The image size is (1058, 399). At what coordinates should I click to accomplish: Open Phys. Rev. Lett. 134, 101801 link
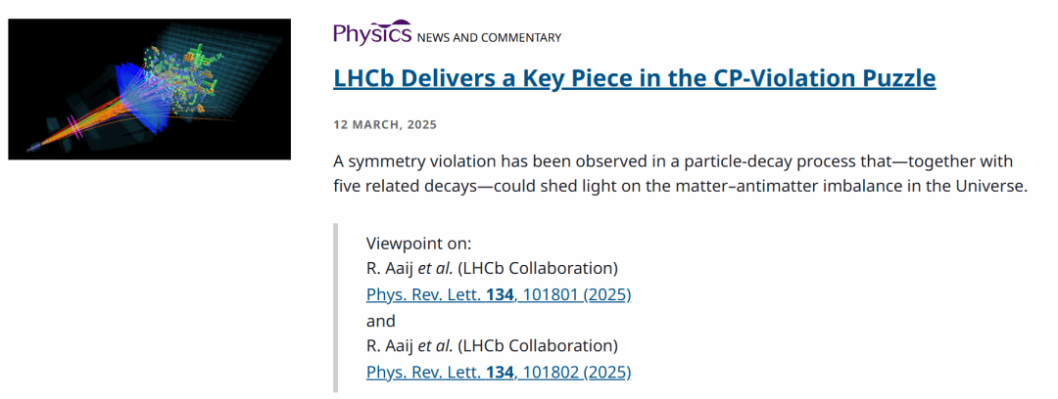click(498, 294)
